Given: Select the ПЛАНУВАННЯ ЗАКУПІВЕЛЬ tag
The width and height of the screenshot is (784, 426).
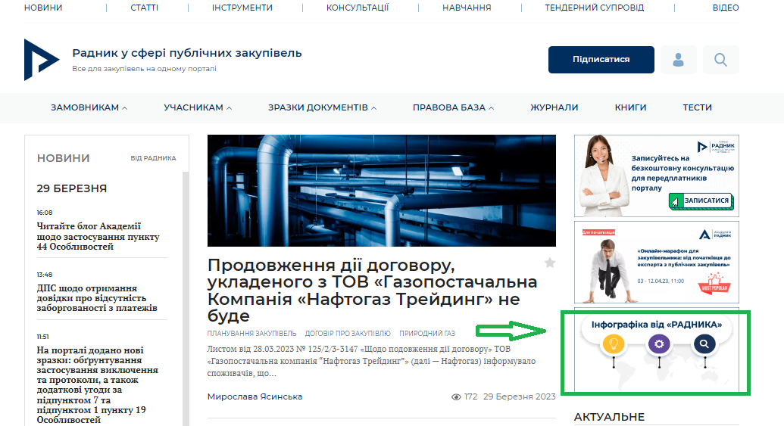Looking at the screenshot, I should (x=251, y=333).
